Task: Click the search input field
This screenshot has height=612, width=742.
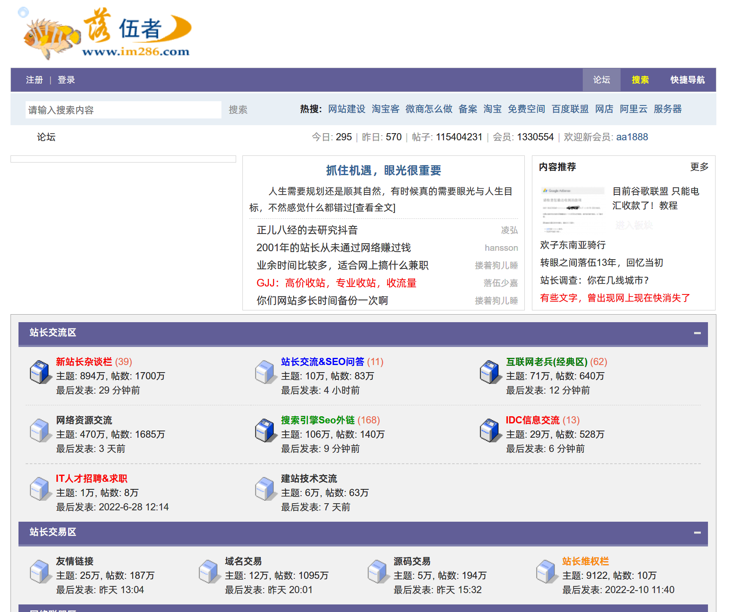Action: pos(123,110)
